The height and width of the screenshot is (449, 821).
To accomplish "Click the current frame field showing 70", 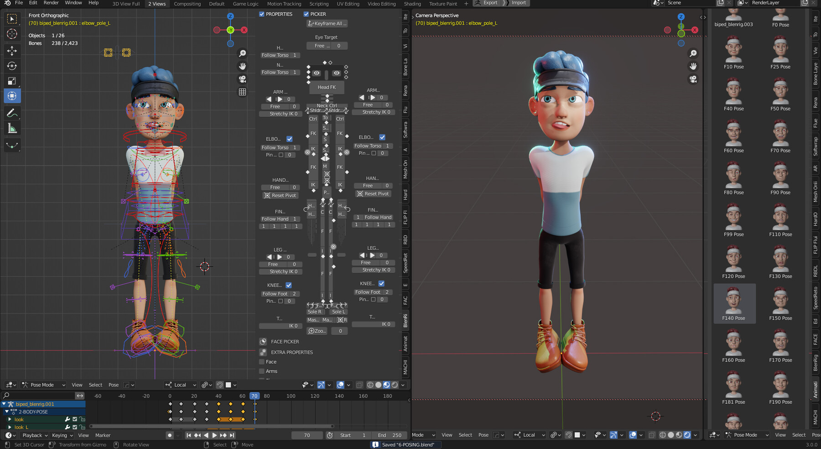I will point(307,435).
